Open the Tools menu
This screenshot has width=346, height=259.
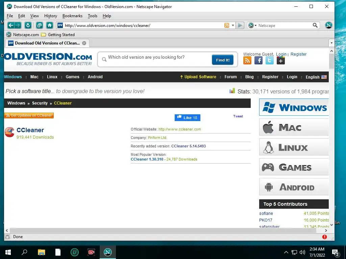point(93,16)
